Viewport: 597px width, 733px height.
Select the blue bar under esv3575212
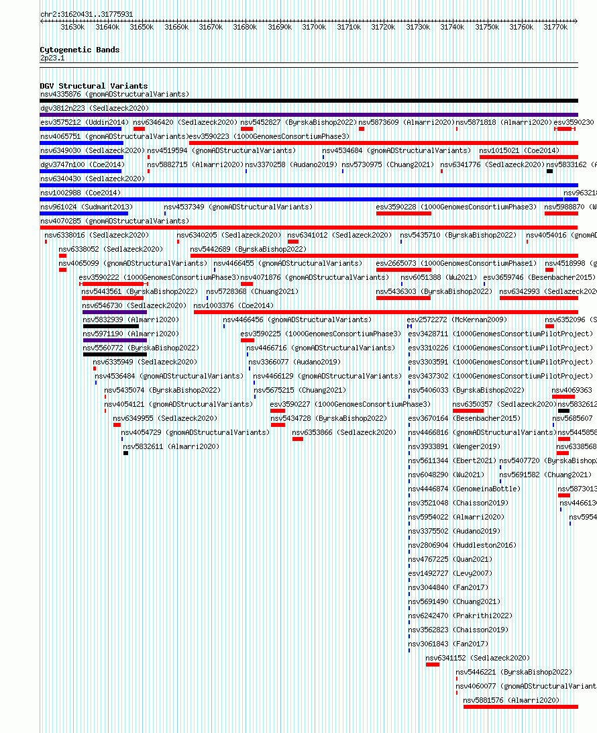80,129
